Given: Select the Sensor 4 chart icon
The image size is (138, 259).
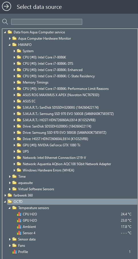Looking at the screenshot, I should pyautogui.click(x=19, y=233).
